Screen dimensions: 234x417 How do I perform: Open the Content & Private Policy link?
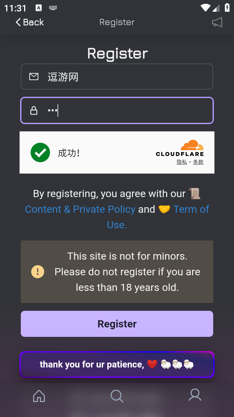point(80,209)
